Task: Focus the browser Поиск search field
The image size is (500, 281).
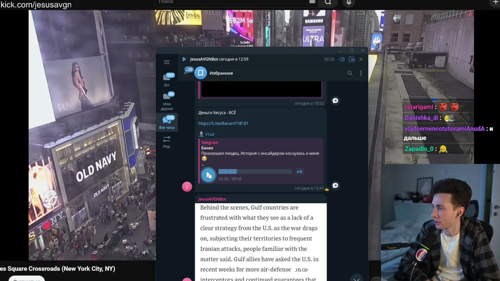Action: 234,2
